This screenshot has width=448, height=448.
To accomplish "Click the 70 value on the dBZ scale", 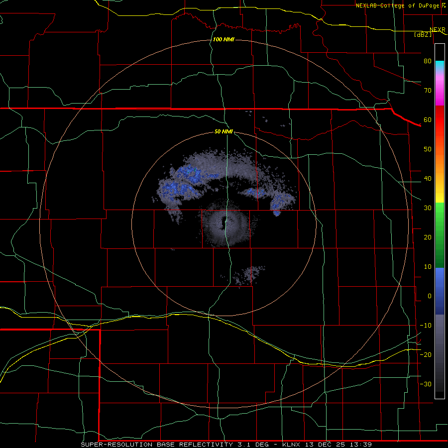I will pos(428,90).
